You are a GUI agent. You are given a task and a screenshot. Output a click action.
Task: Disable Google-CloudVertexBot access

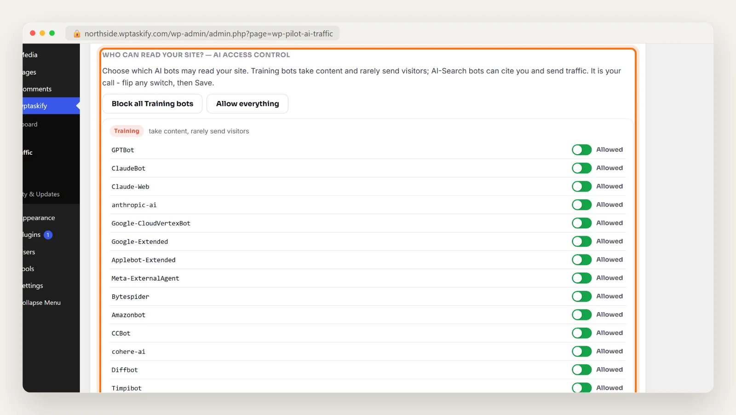(x=581, y=223)
